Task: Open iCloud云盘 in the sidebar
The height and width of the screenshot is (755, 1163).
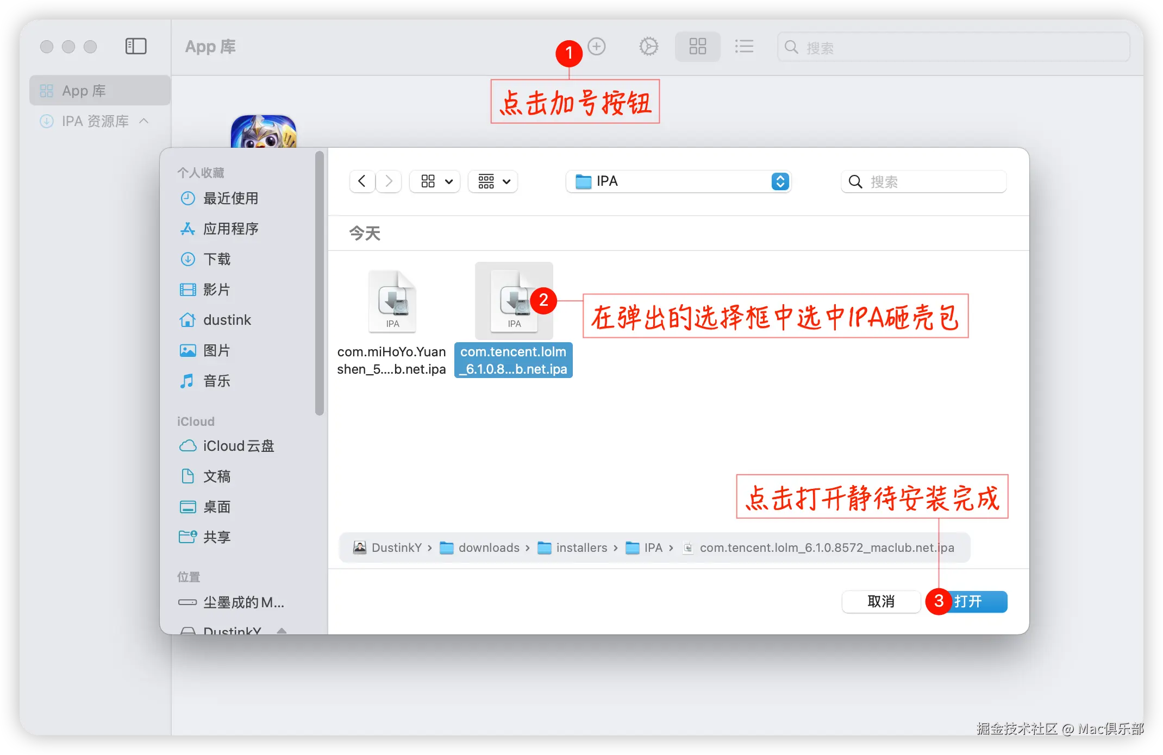Action: (237, 446)
